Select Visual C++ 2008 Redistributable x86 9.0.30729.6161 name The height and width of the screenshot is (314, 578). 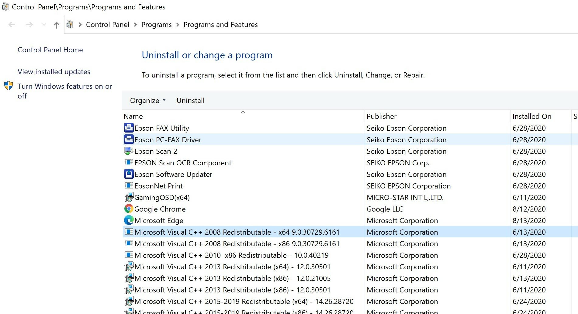click(237, 244)
